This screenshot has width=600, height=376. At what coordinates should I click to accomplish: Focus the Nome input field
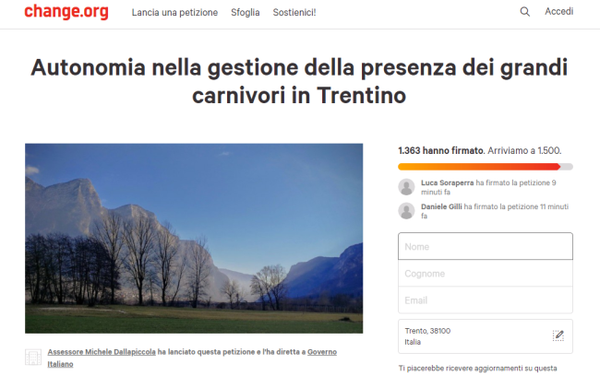click(486, 246)
